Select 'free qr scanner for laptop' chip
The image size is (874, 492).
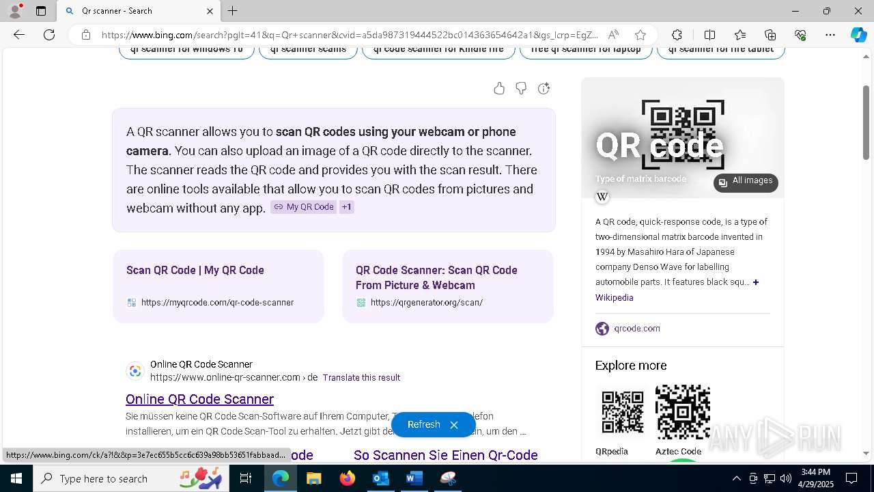586,51
